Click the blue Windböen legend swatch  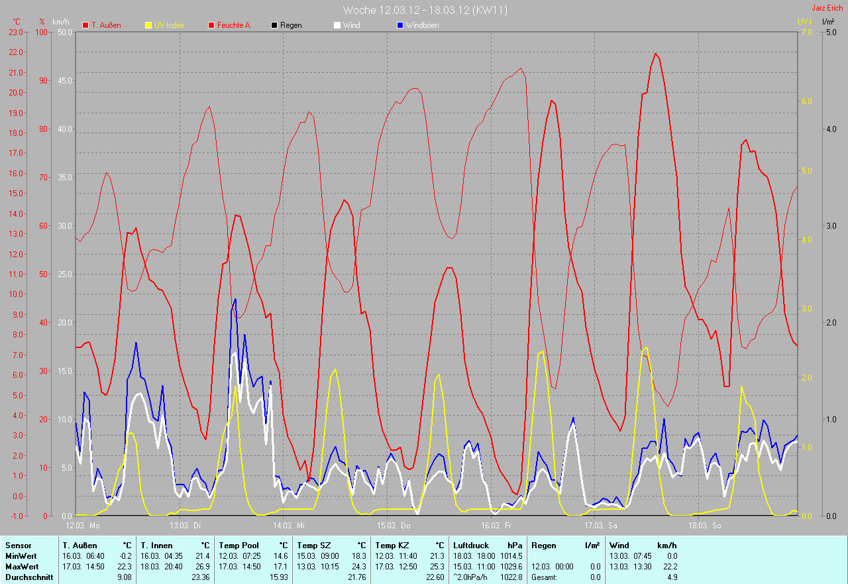tap(400, 25)
